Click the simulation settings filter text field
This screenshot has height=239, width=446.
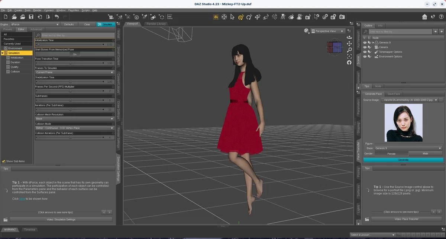(x=77, y=35)
